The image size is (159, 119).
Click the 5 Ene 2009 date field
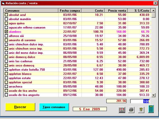90,109
